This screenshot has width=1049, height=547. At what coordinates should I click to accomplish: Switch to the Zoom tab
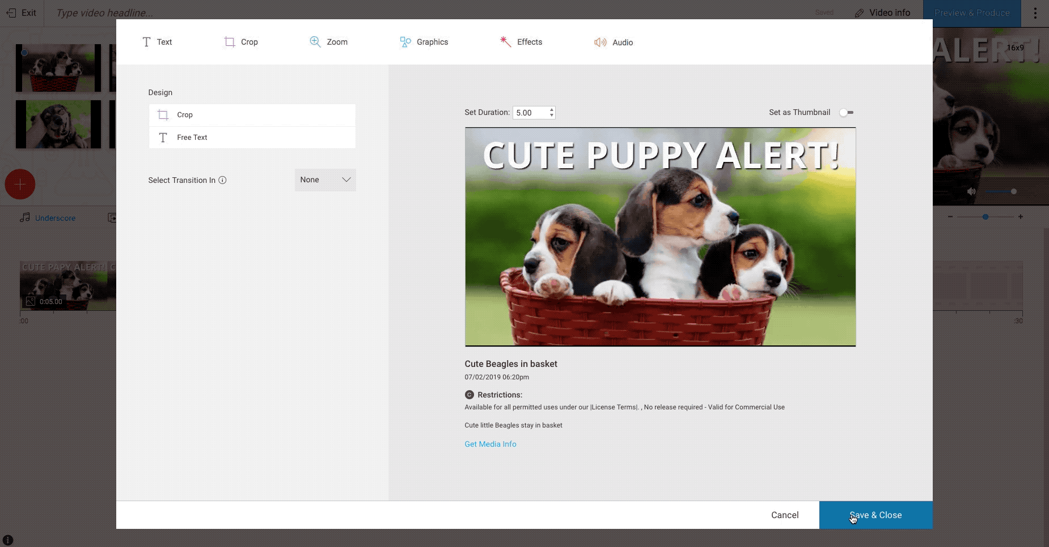(x=329, y=42)
